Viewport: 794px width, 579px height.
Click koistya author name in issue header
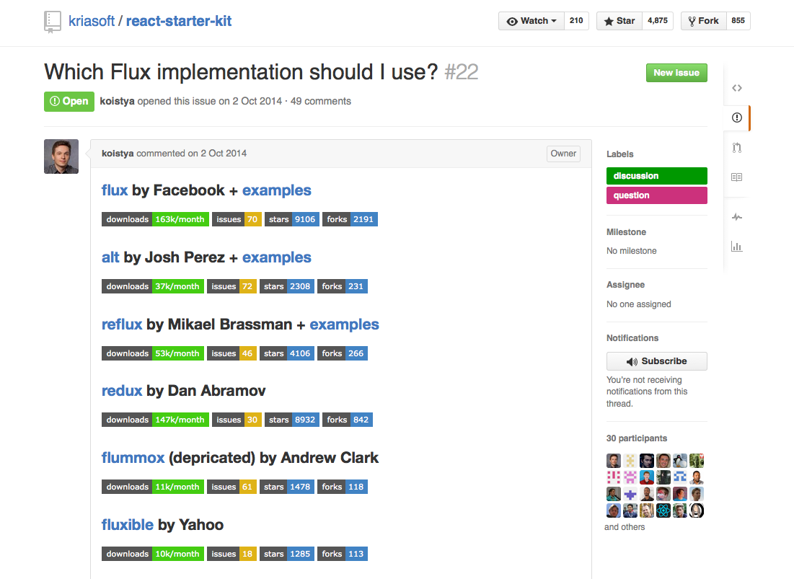117,101
